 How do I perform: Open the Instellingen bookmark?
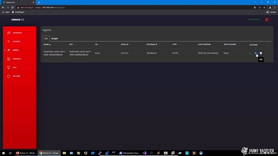pos(18,12)
